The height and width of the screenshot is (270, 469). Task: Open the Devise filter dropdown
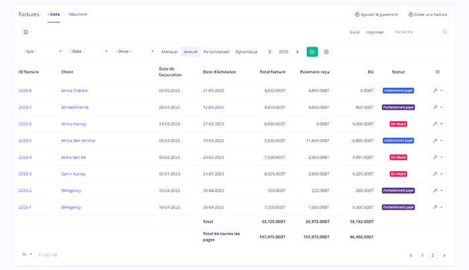tap(134, 51)
